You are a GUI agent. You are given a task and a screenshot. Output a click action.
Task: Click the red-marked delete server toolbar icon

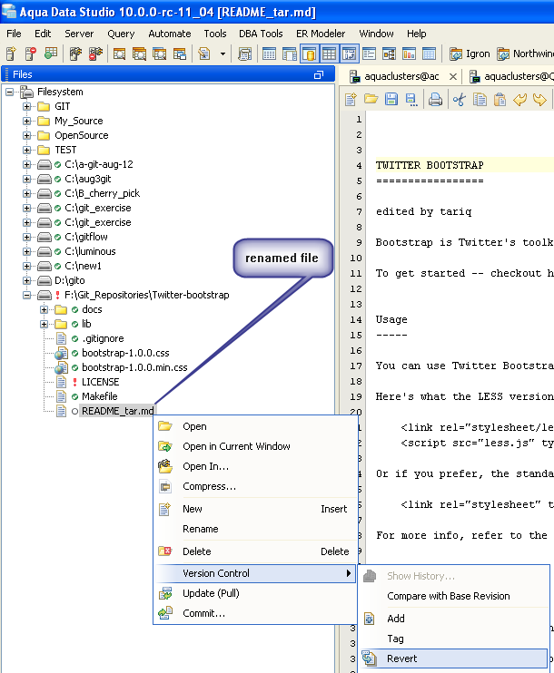(x=31, y=54)
